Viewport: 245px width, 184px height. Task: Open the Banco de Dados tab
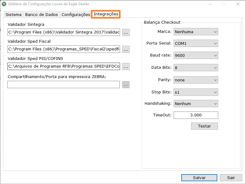click(x=42, y=15)
